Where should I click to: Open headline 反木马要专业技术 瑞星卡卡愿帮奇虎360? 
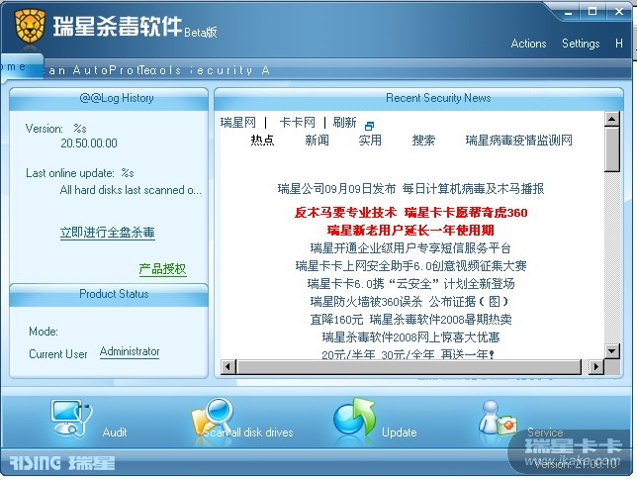[410, 212]
